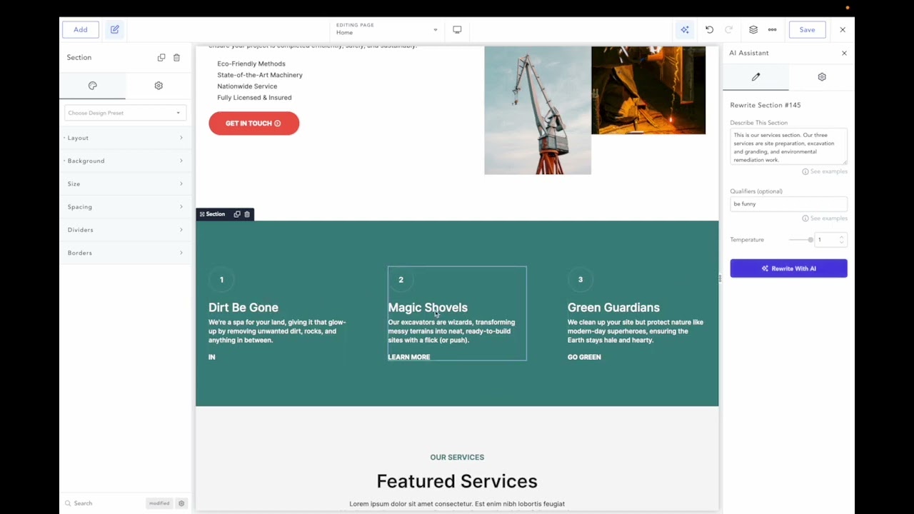Click the Rewrite With AI button
The height and width of the screenshot is (514, 914).
788,268
